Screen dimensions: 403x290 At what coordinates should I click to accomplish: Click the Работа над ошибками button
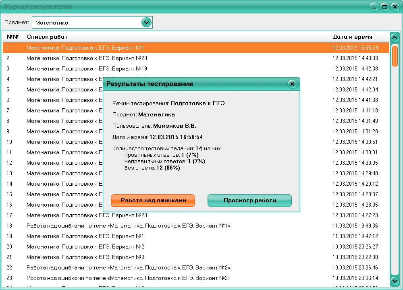tap(153, 200)
